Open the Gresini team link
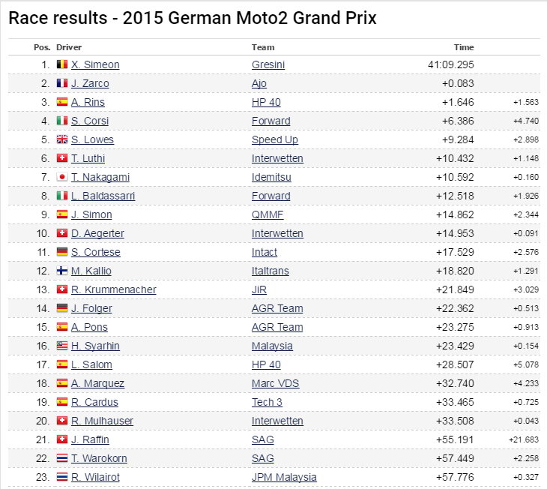This screenshot has width=547, height=489. [x=268, y=65]
